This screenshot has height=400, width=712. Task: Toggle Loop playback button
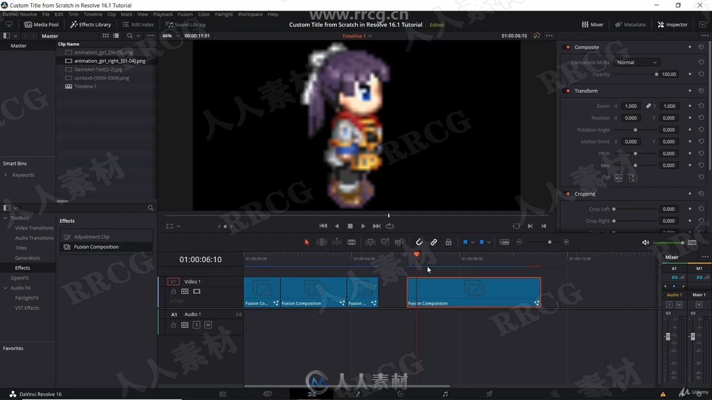tap(390, 226)
